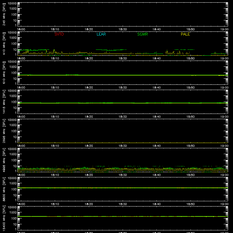
Task: Click the 100 value on 410 MHz axis
Action: (14, 44)
